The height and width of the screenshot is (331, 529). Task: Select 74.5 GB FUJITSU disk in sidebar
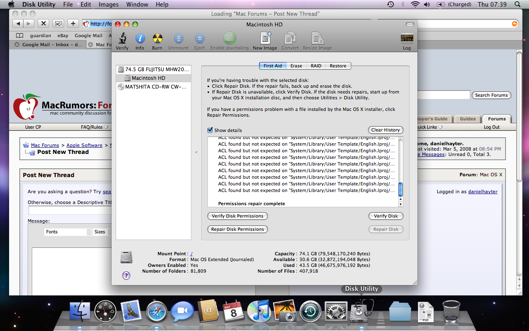tap(154, 70)
